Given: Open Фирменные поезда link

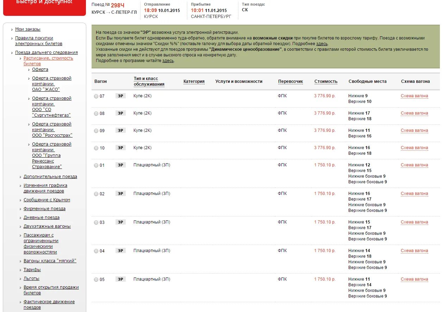Looking at the screenshot, I should 44,209.
